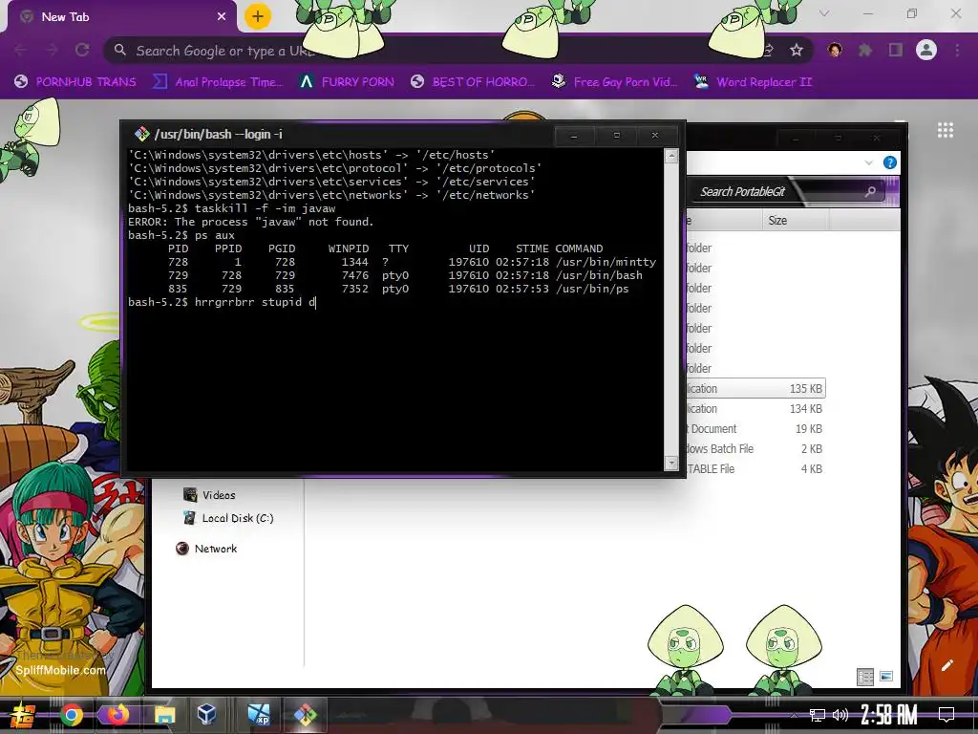Toggle the Chrome side panel icon
978x734 pixels.
[x=896, y=51]
